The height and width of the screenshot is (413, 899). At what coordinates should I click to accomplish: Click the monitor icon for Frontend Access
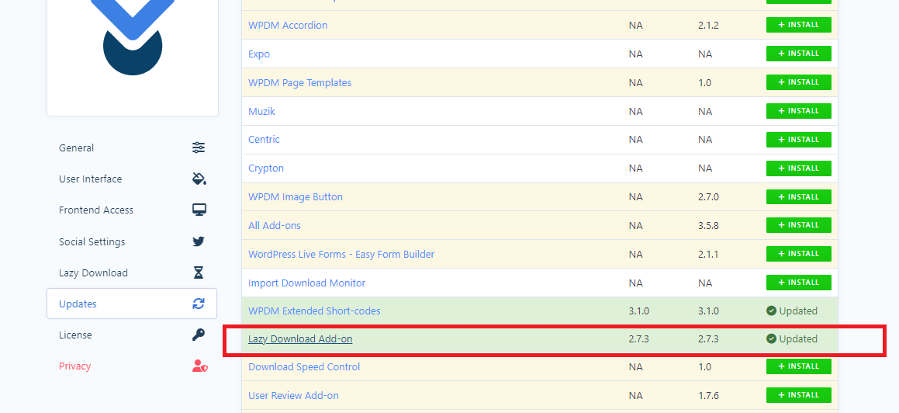pos(199,210)
